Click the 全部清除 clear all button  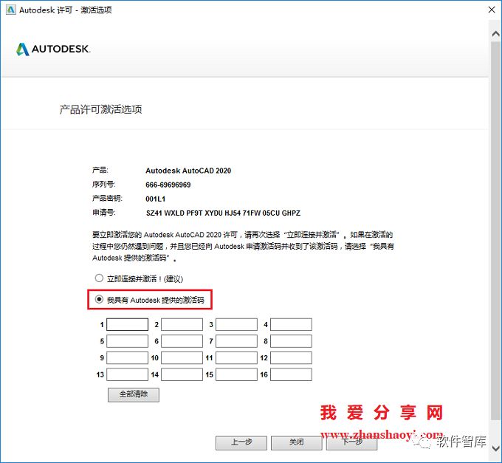point(134,394)
